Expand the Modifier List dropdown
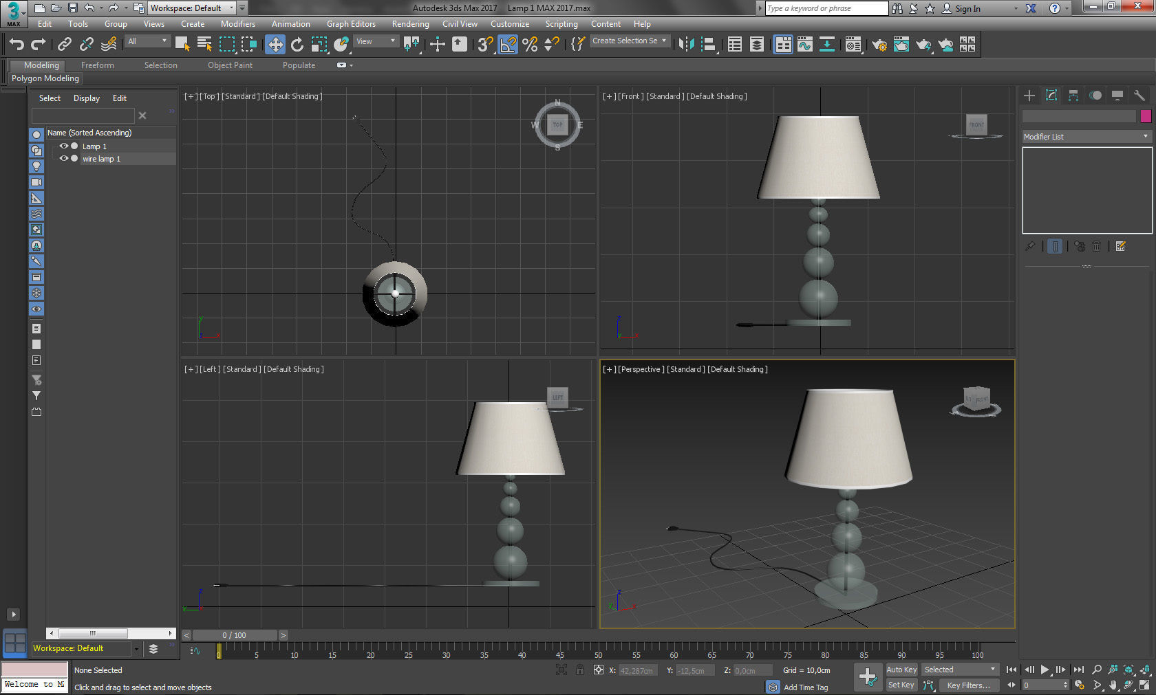The width and height of the screenshot is (1156, 695). tap(1087, 137)
